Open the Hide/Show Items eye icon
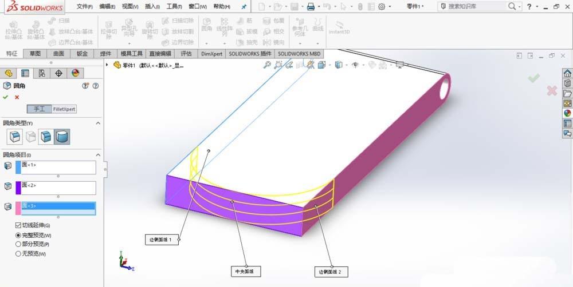The width and height of the screenshot is (573, 287). [355, 65]
